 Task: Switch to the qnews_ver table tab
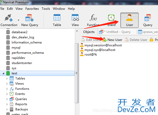point(148,32)
